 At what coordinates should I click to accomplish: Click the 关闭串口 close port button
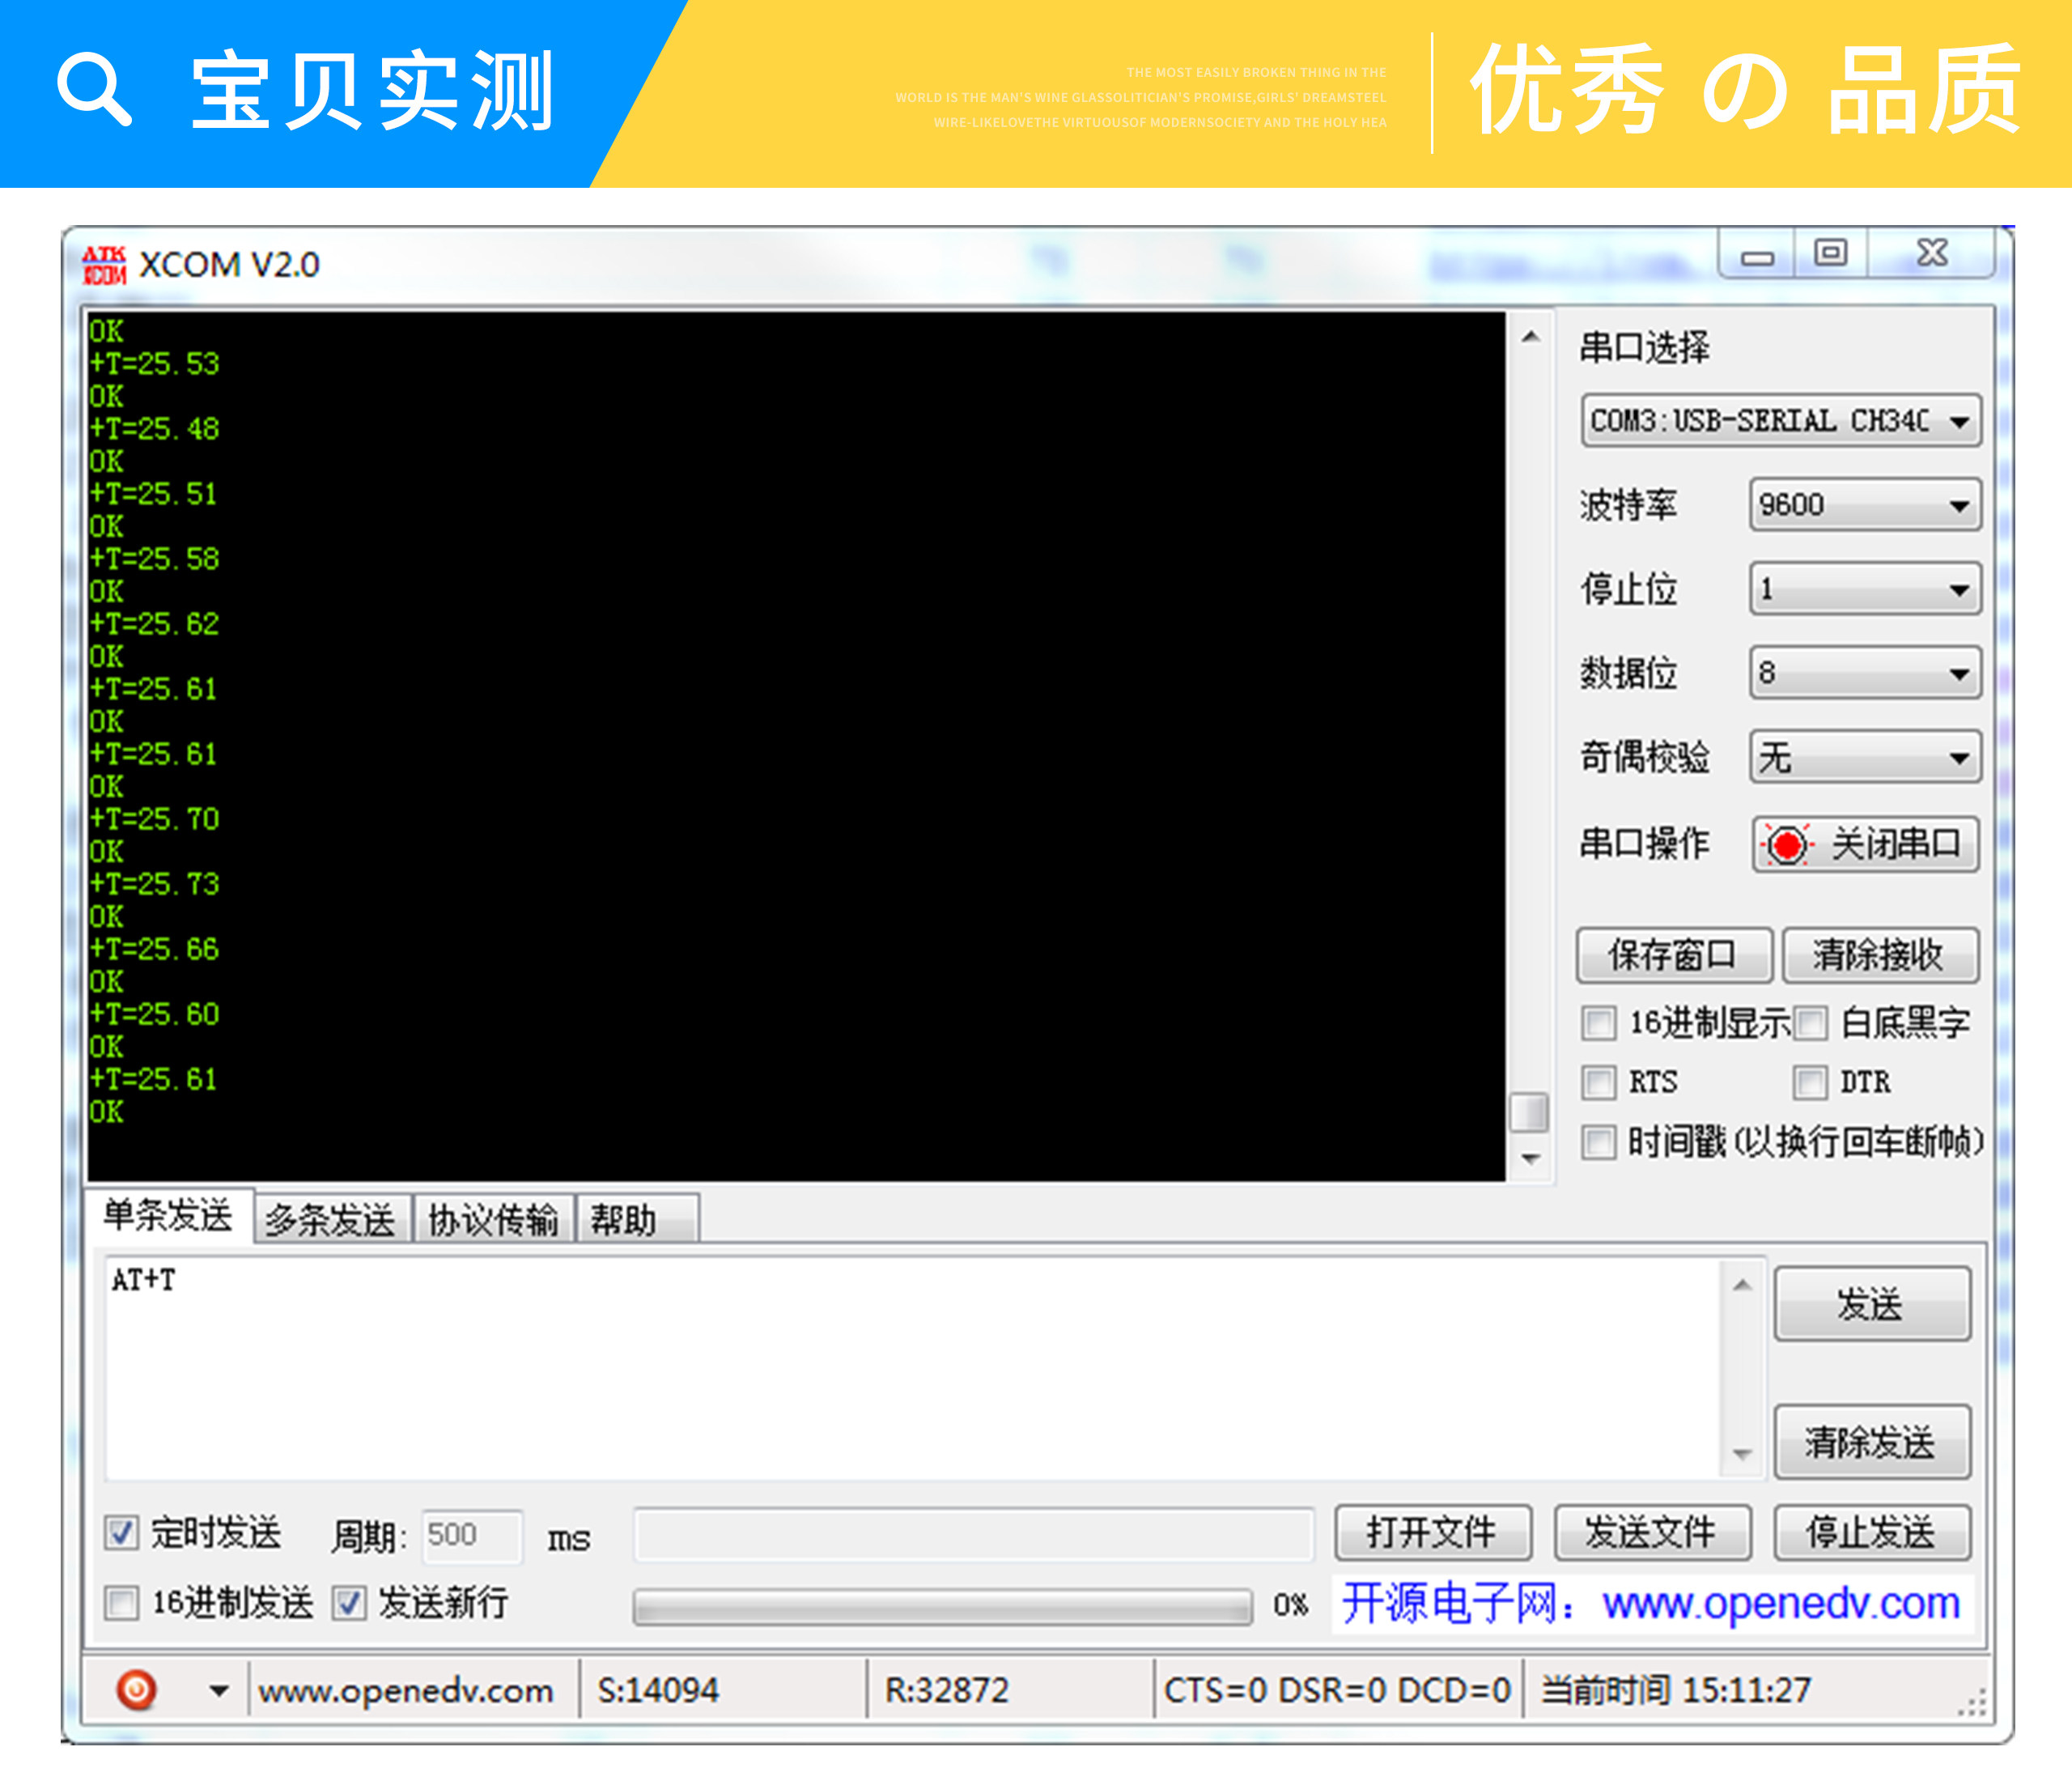(1865, 845)
